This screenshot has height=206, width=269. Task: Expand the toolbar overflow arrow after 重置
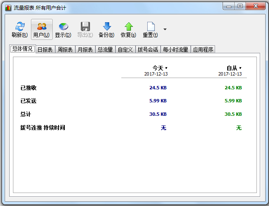[x=165, y=29]
